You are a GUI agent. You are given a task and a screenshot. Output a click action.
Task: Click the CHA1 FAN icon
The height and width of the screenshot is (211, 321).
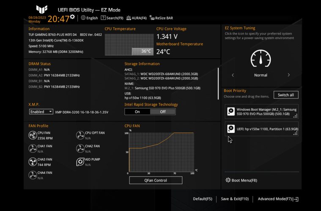tap(33, 149)
